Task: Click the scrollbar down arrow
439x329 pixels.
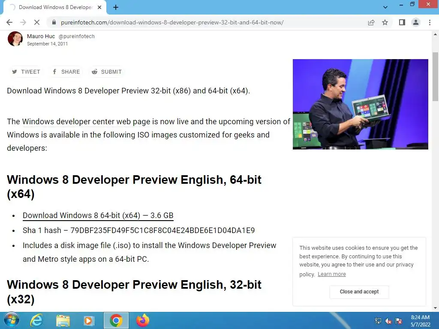Action: click(435, 308)
